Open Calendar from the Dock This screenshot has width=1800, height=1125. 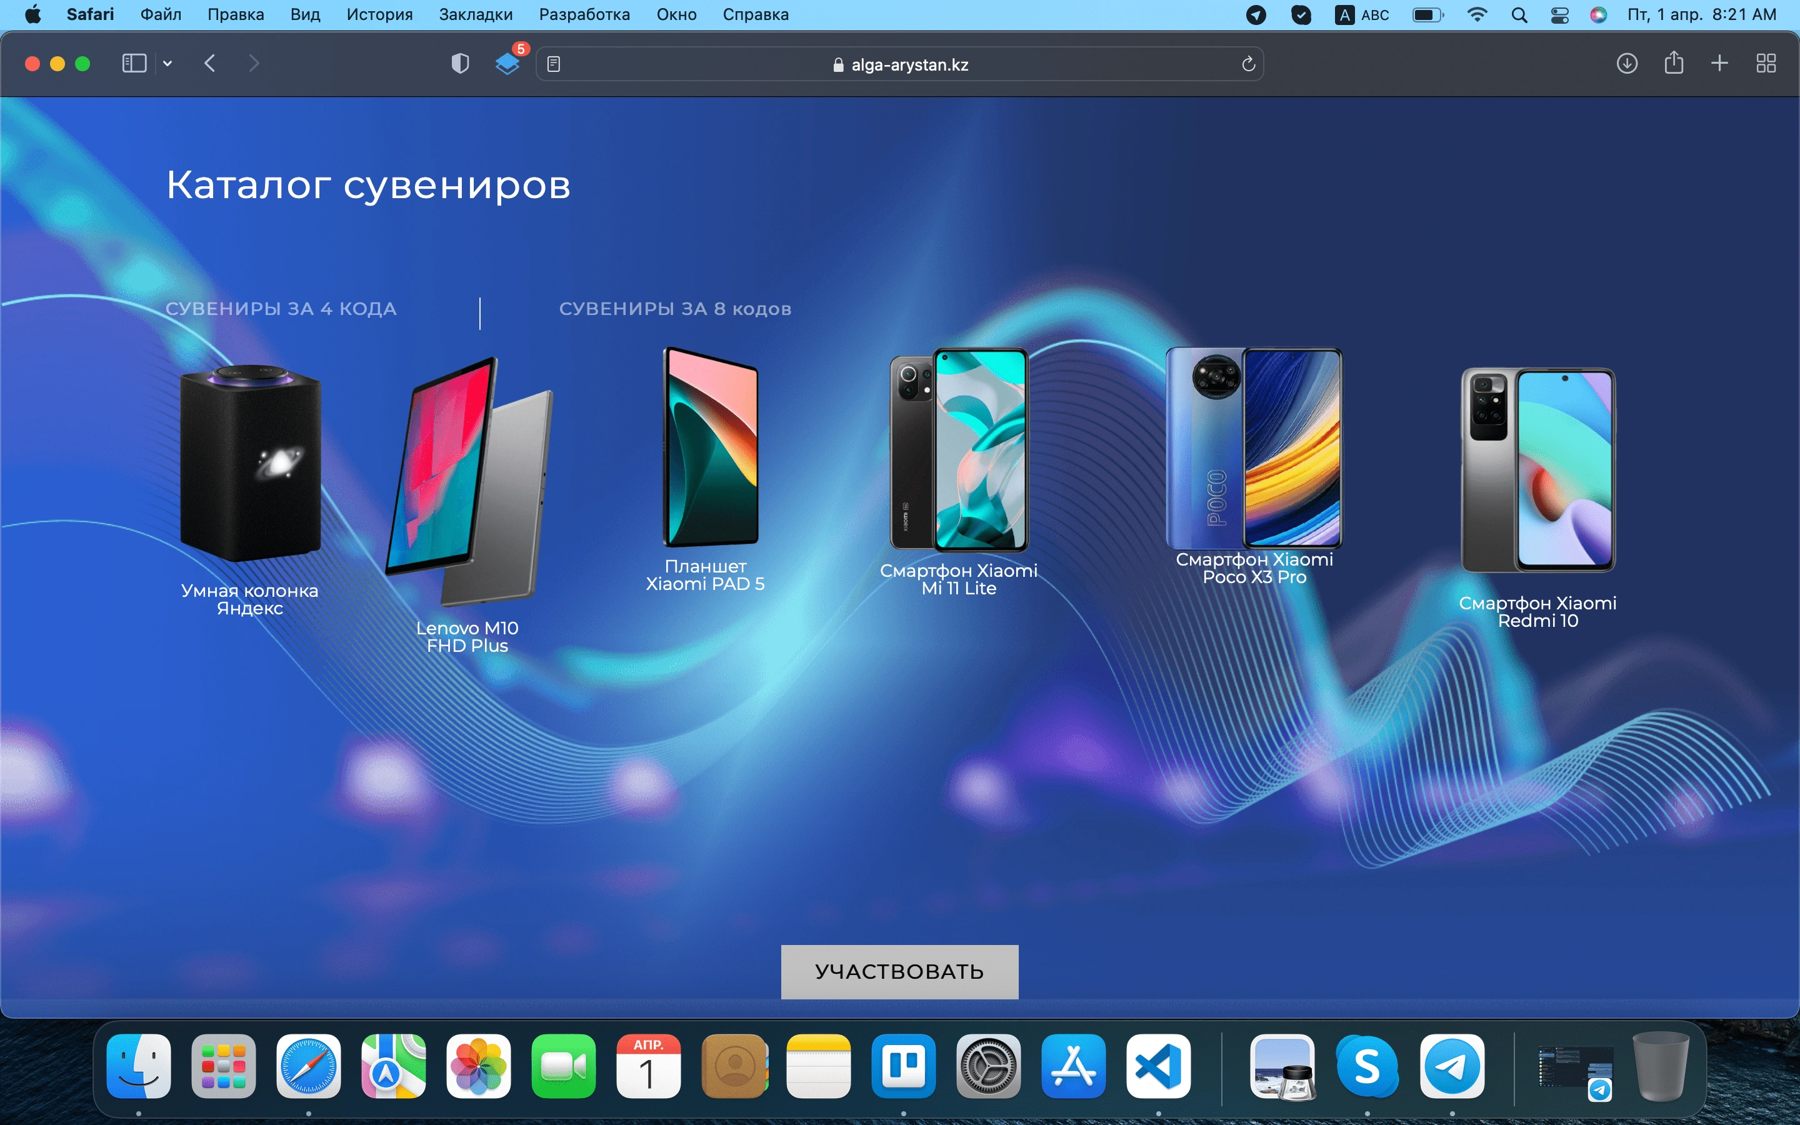[x=649, y=1066]
